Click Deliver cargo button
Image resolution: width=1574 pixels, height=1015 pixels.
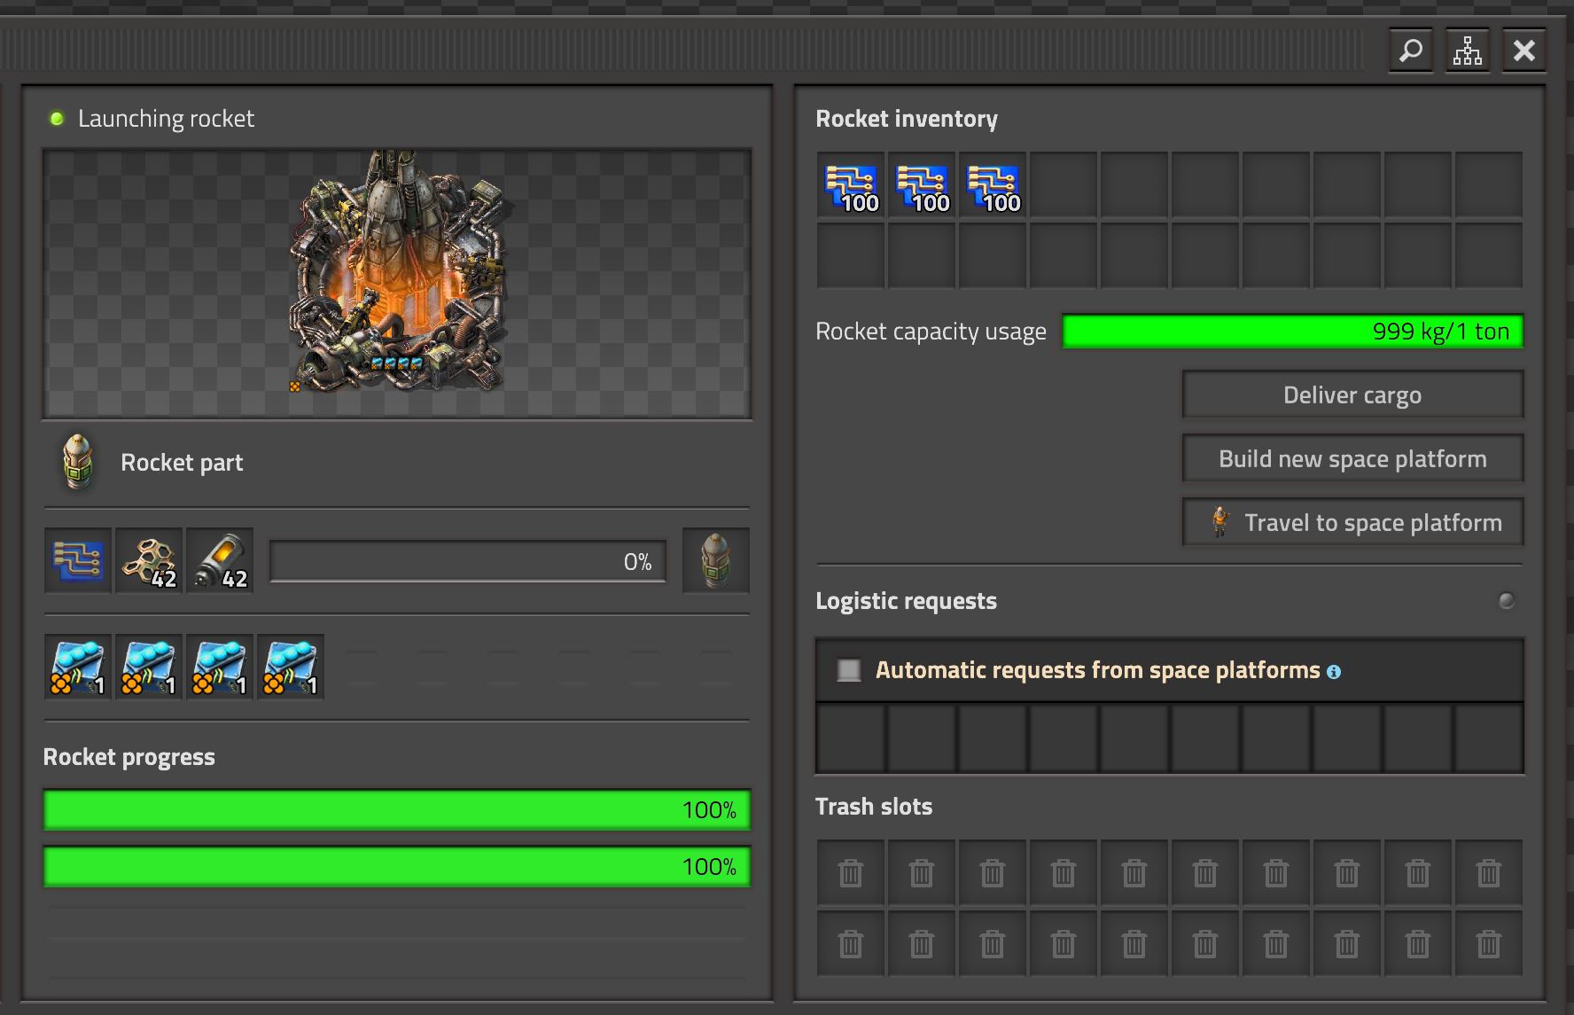coord(1352,394)
